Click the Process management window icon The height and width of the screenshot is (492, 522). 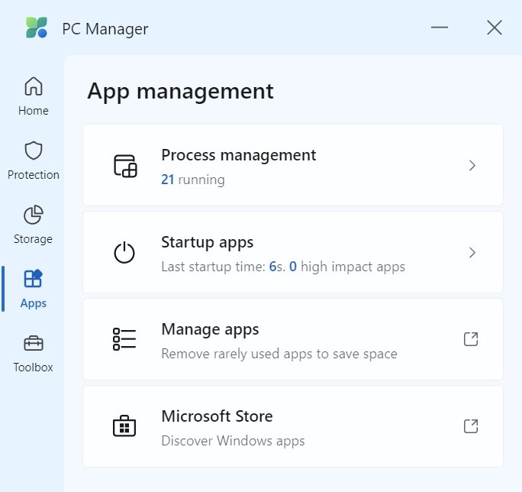click(x=125, y=166)
